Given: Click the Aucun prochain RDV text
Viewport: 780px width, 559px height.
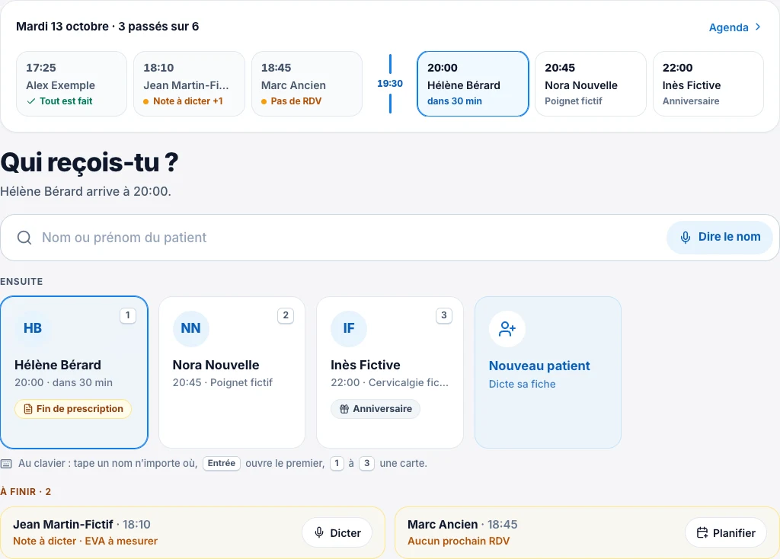Looking at the screenshot, I should click(459, 541).
